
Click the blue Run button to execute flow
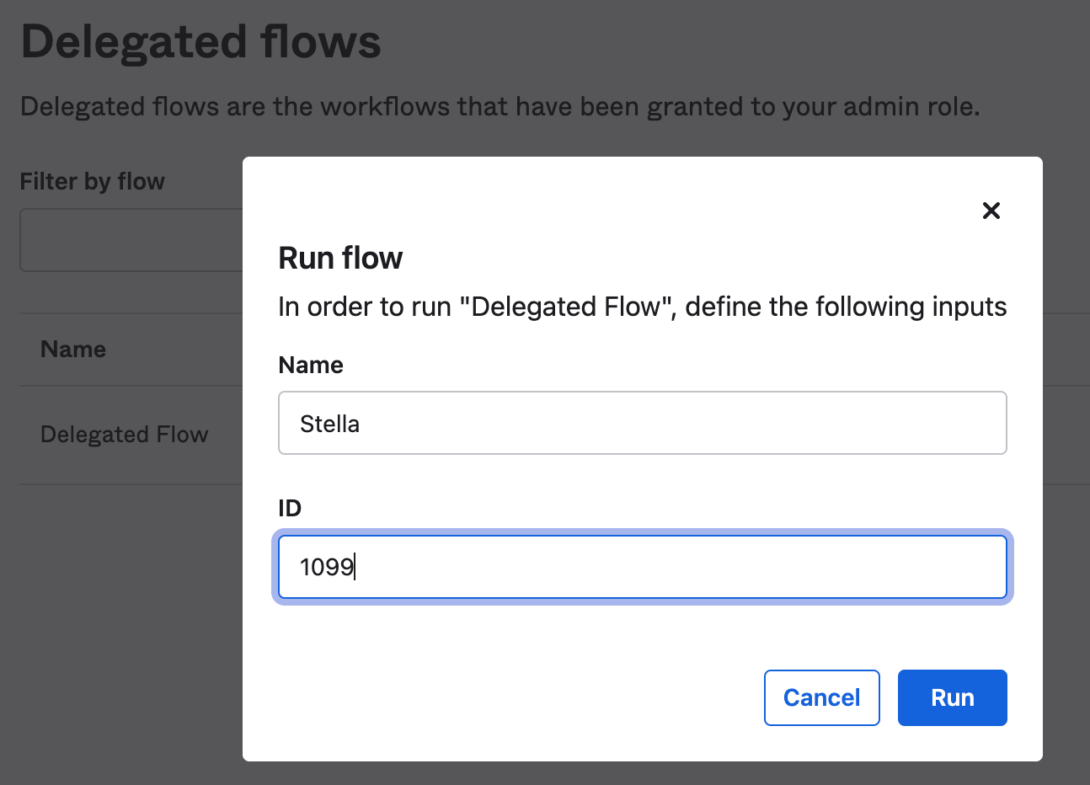click(952, 697)
